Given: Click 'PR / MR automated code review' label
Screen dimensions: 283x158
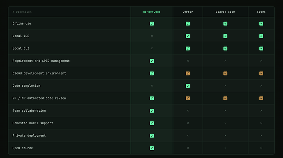Looking at the screenshot, I should tap(39, 98).
